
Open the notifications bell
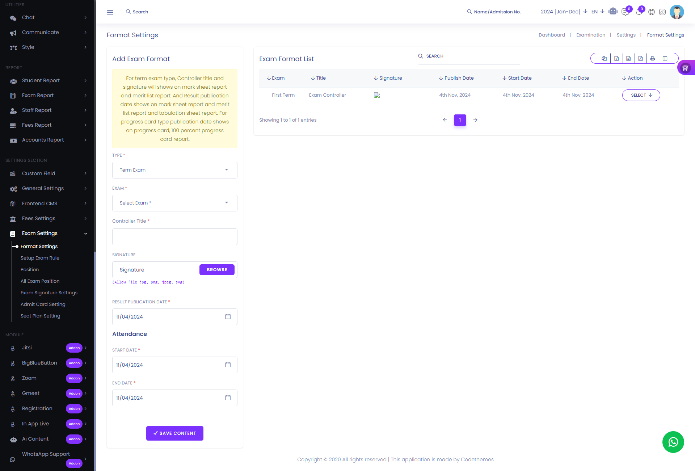(x=639, y=12)
